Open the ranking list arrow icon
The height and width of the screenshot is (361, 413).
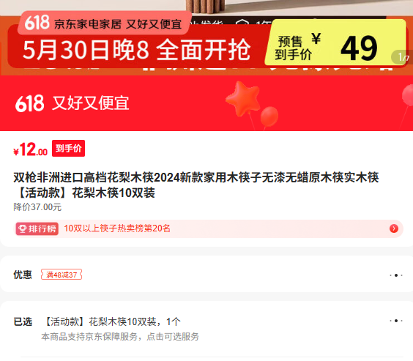click(393, 228)
